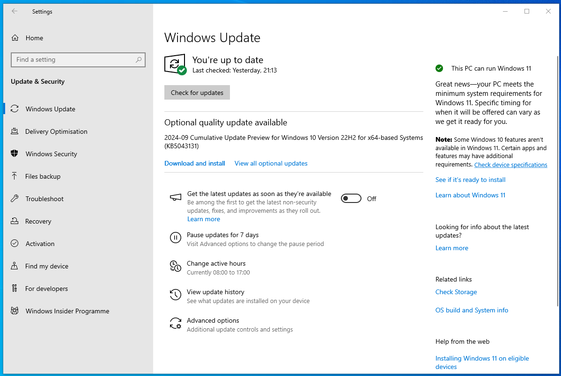Click the active hours clock icon

pos(175,266)
